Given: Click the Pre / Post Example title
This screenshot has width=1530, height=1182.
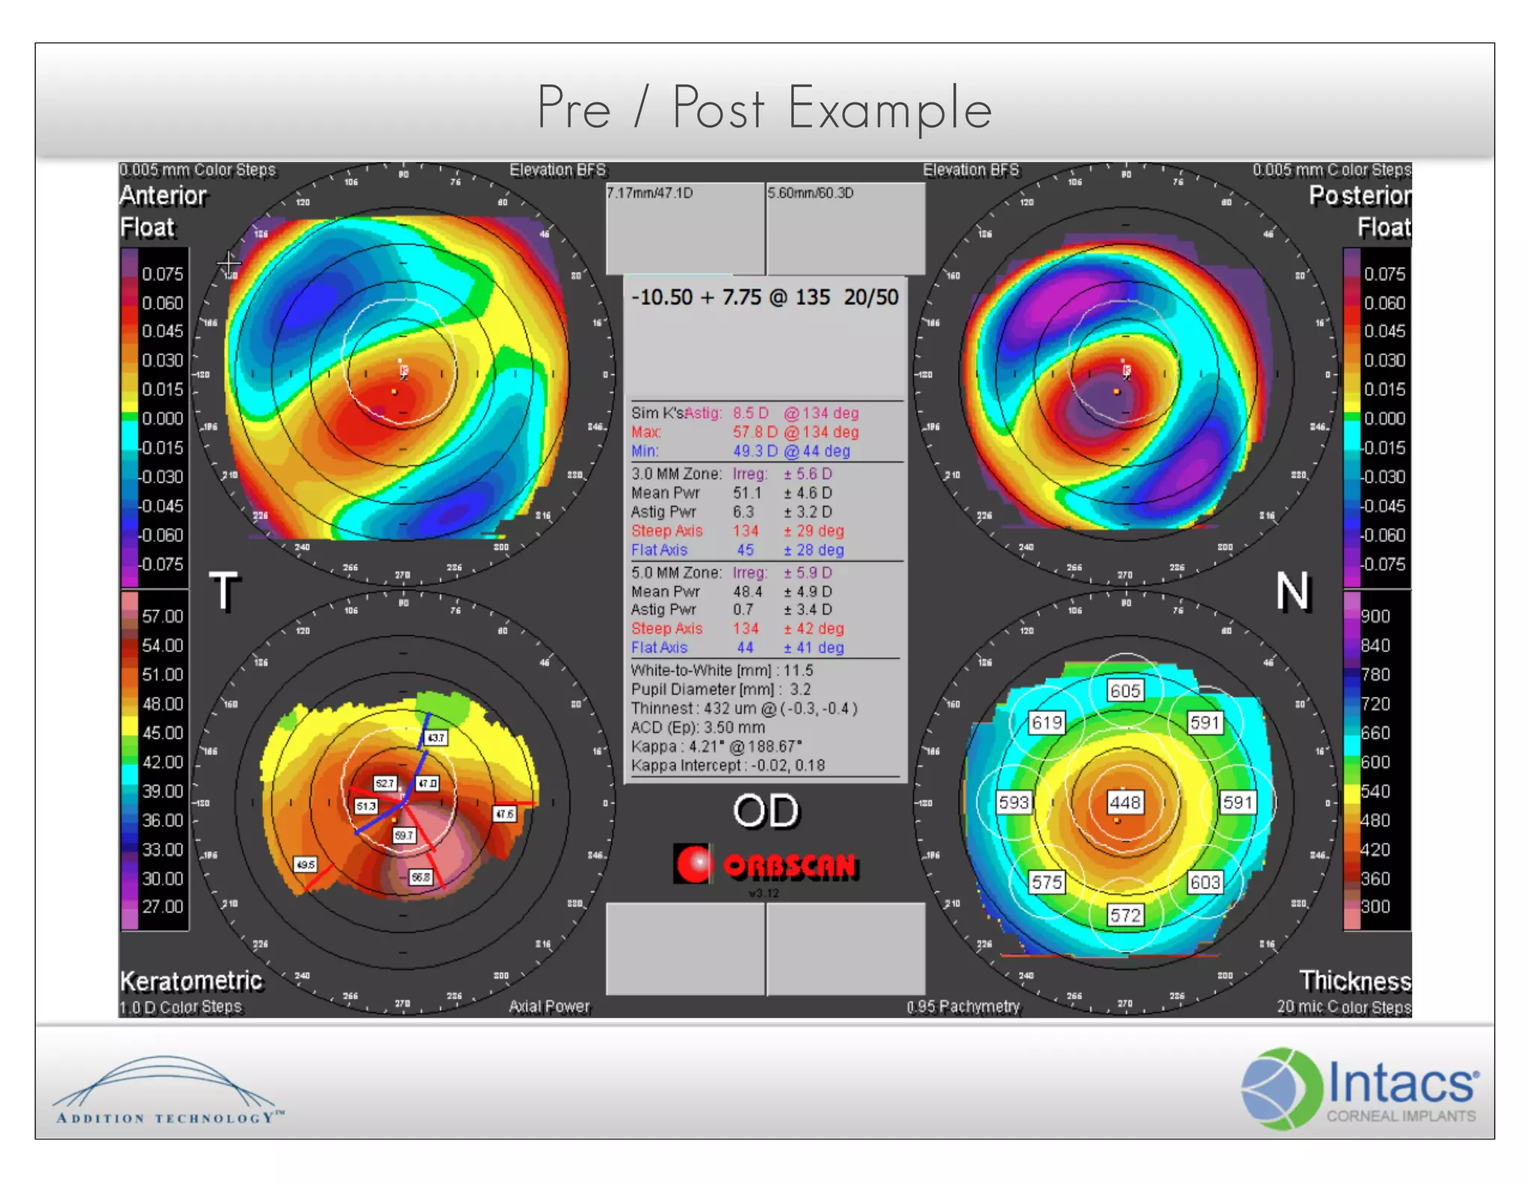Looking at the screenshot, I should 764,108.
